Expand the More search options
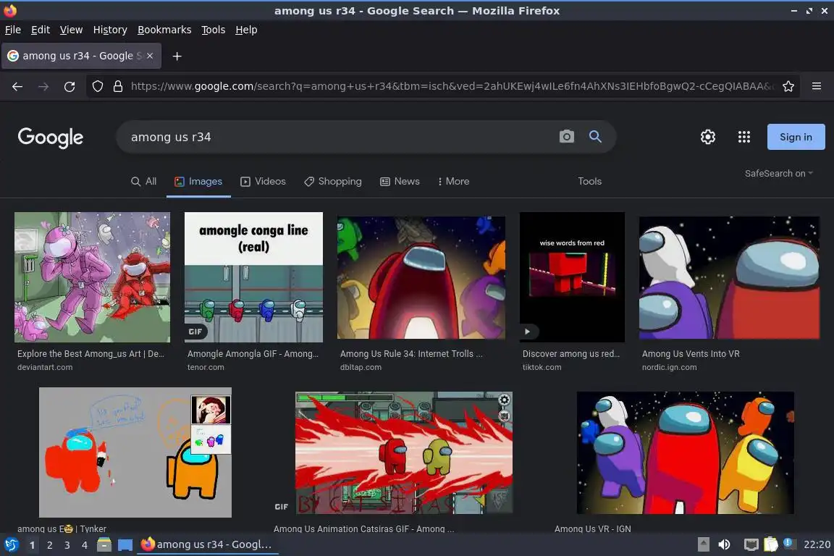This screenshot has height=556, width=834. point(453,182)
